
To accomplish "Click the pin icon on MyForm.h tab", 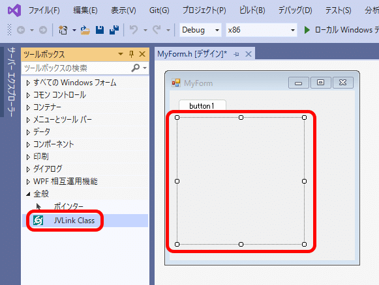I will (x=236, y=54).
